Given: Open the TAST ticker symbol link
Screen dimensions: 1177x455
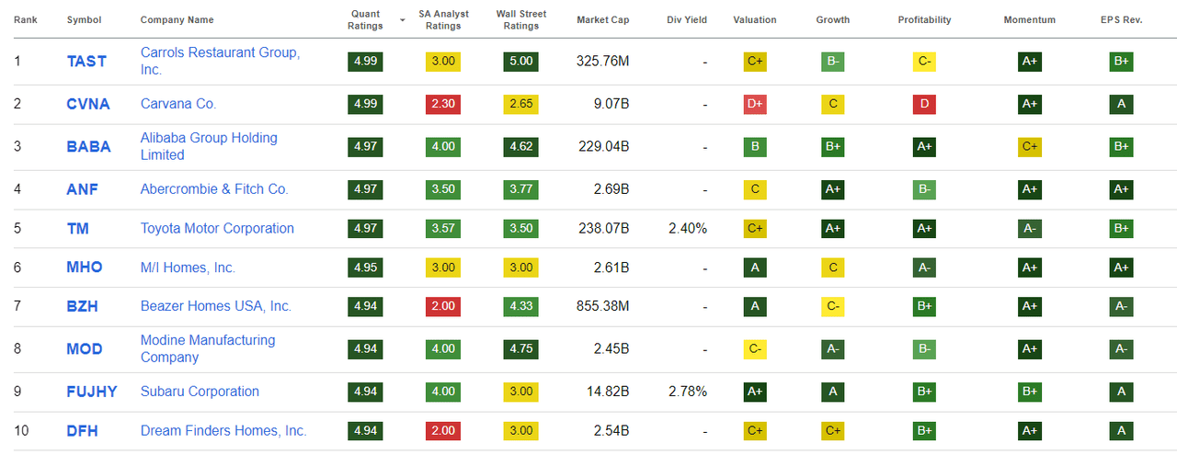Looking at the screenshot, I should 86,62.
